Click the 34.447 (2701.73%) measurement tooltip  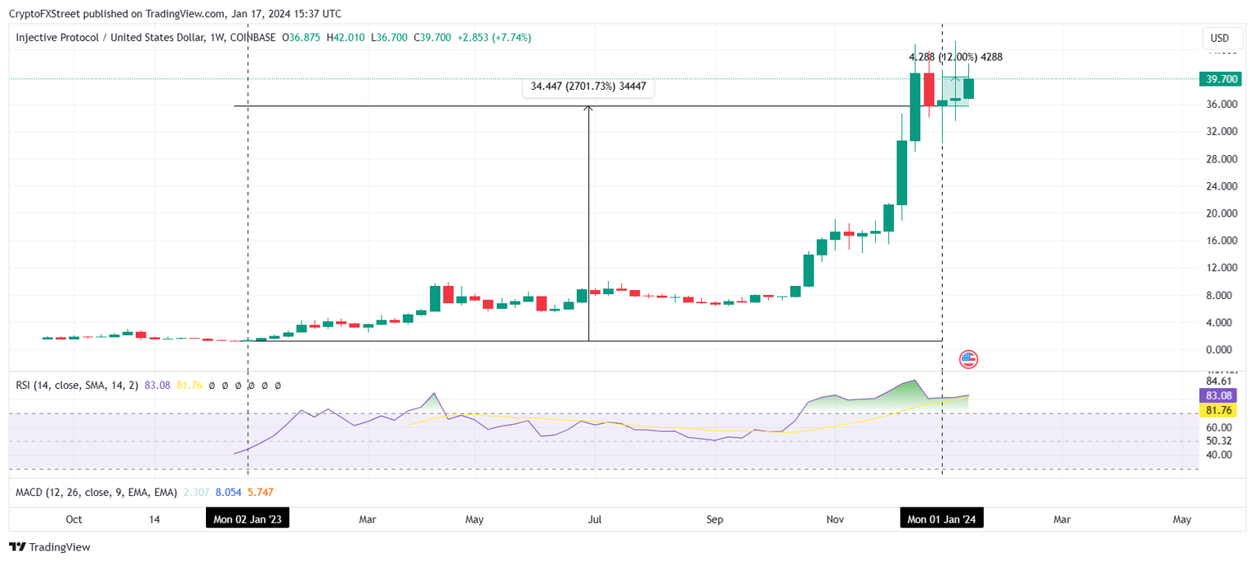(587, 86)
